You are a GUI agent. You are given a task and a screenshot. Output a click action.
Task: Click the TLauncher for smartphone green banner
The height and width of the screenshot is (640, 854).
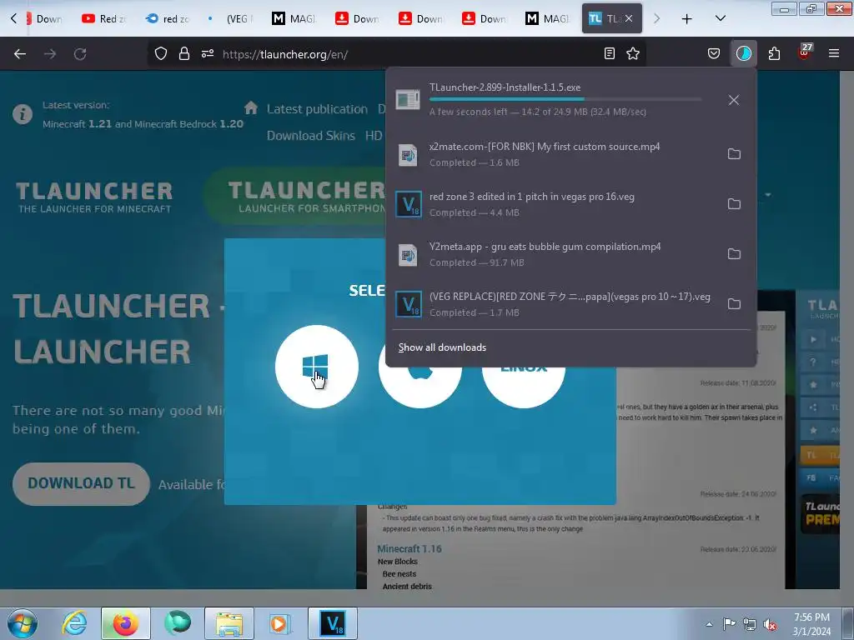pyautogui.click(x=294, y=196)
